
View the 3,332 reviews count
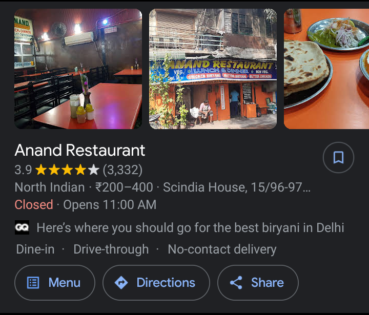coord(122,170)
